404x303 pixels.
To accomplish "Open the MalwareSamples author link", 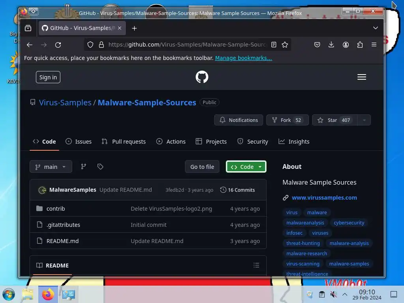I will tap(73, 190).
